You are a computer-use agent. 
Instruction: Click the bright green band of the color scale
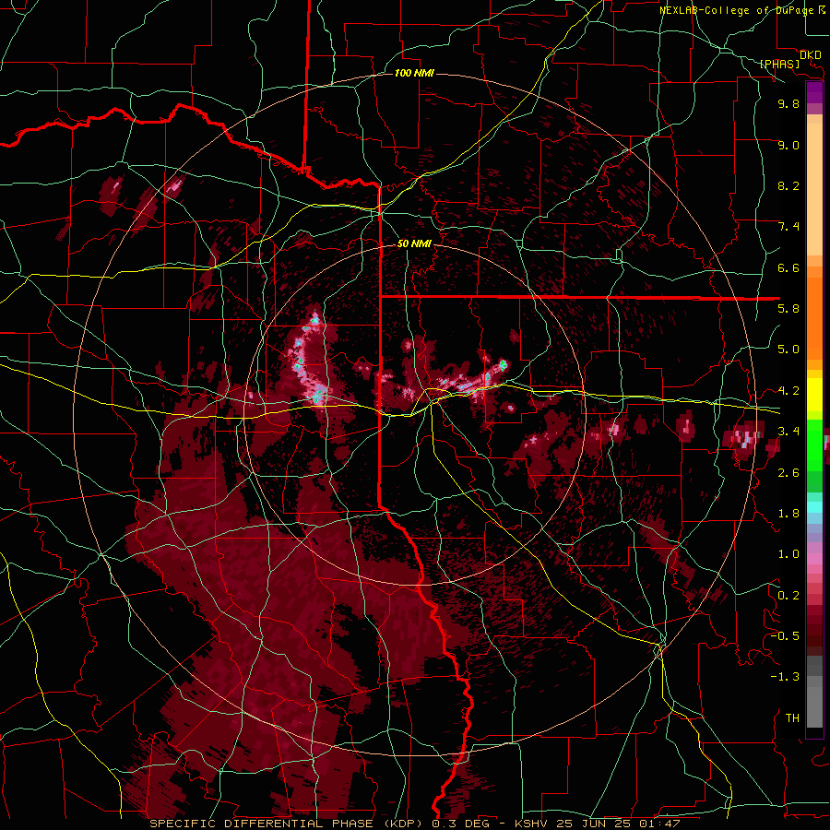tap(814, 445)
